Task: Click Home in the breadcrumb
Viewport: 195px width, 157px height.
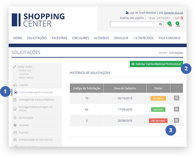Action: pos(163,53)
